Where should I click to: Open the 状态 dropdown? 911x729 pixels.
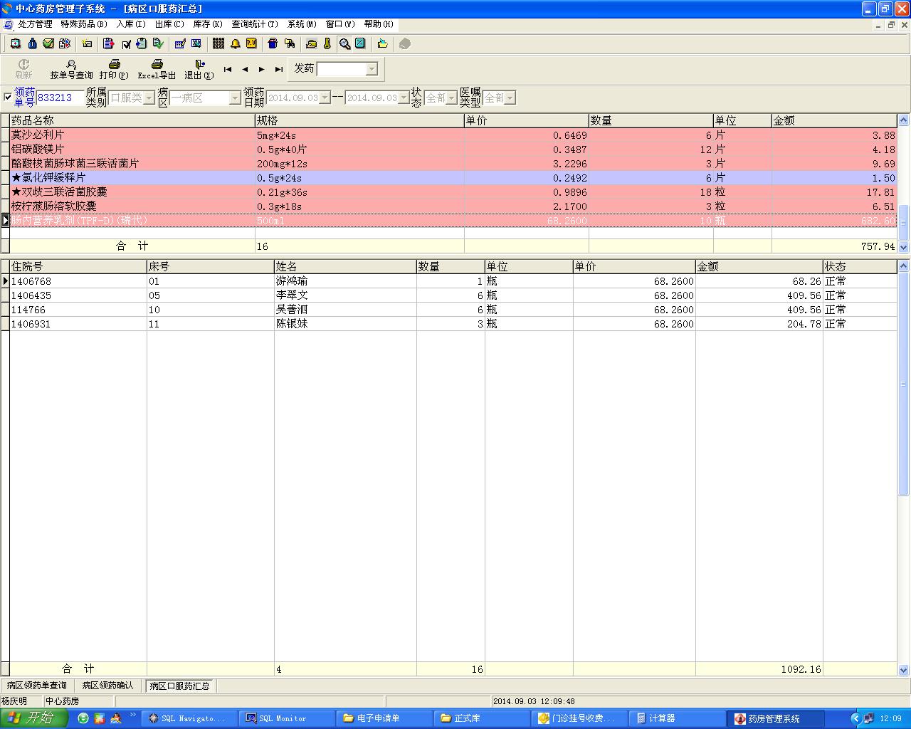451,98
